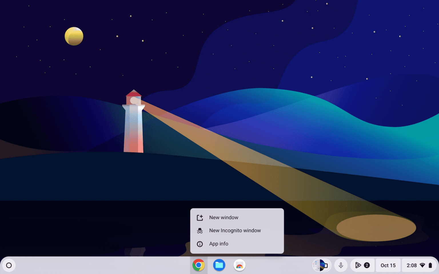The height and width of the screenshot is (274, 439).
Task: Open the Google Play Store tray icon
Action: pyautogui.click(x=359, y=265)
